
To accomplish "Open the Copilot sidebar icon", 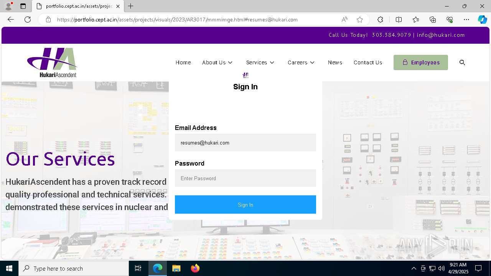I will [482, 20].
